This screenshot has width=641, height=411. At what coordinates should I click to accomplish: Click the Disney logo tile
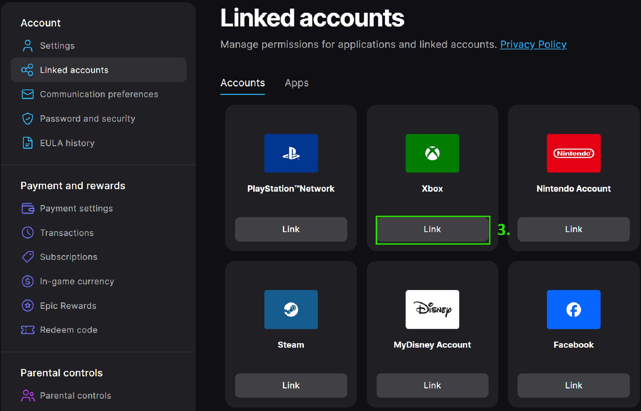point(432,309)
